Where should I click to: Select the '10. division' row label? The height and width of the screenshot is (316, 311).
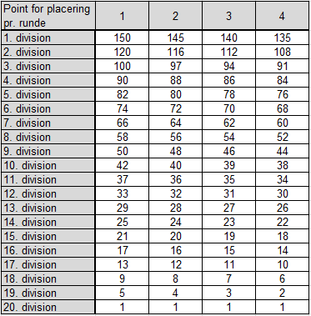(x=48, y=165)
